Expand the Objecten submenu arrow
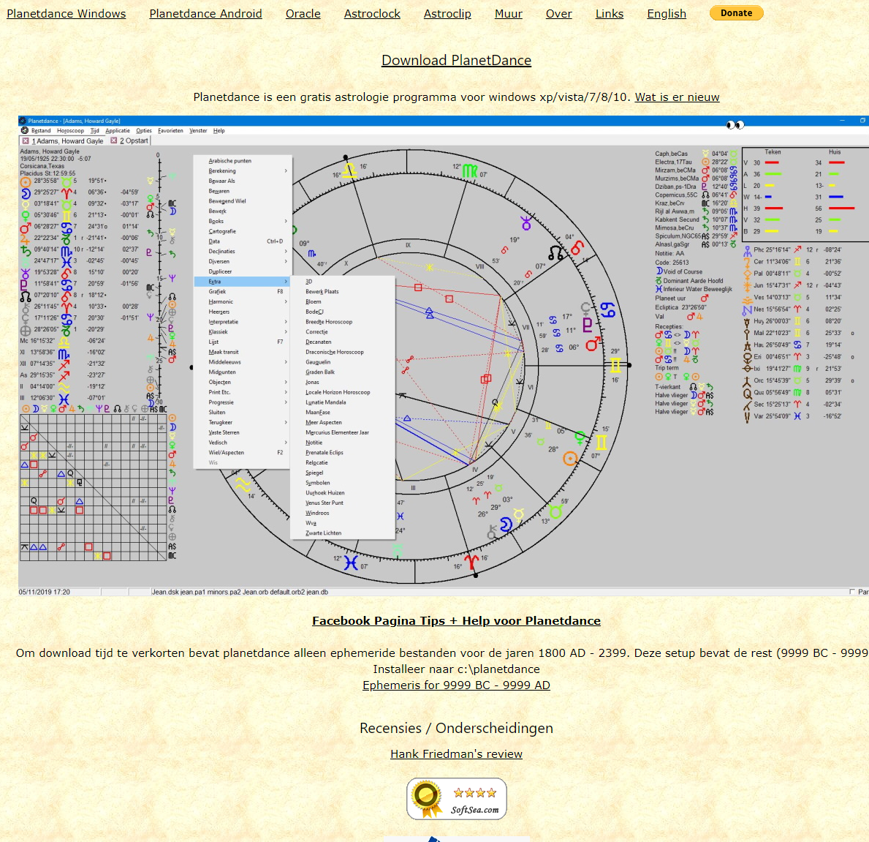 [286, 382]
